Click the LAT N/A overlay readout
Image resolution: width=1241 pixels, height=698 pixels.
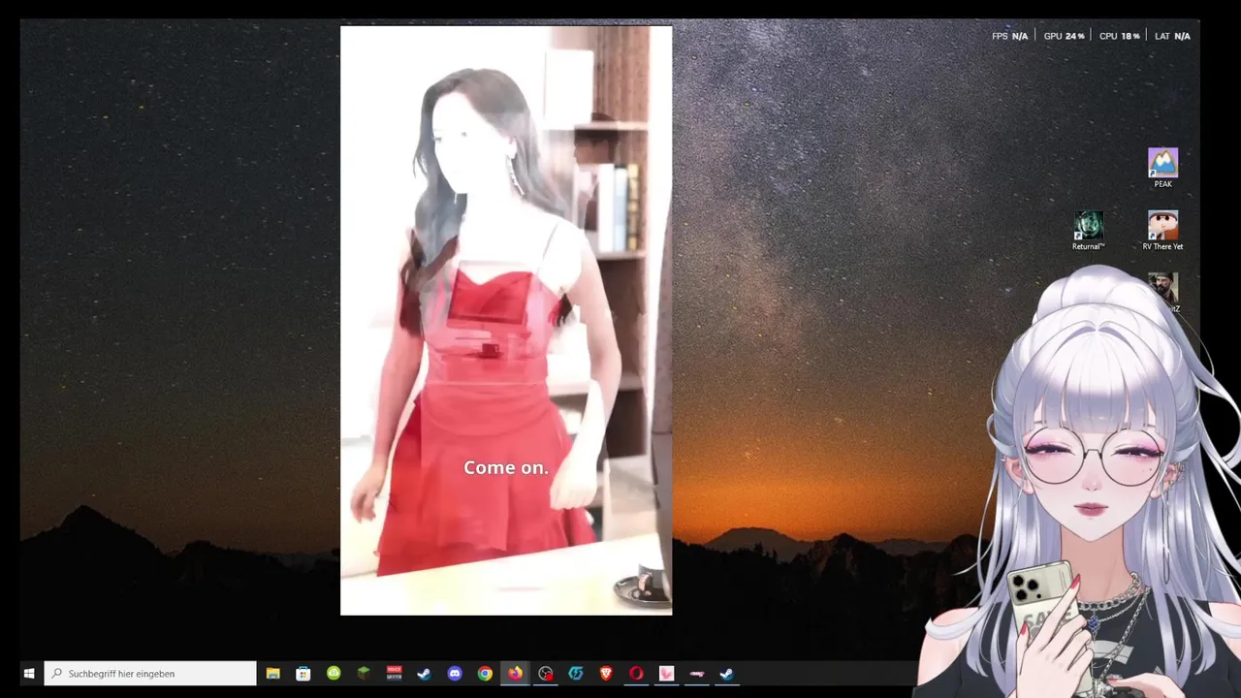tap(1172, 36)
